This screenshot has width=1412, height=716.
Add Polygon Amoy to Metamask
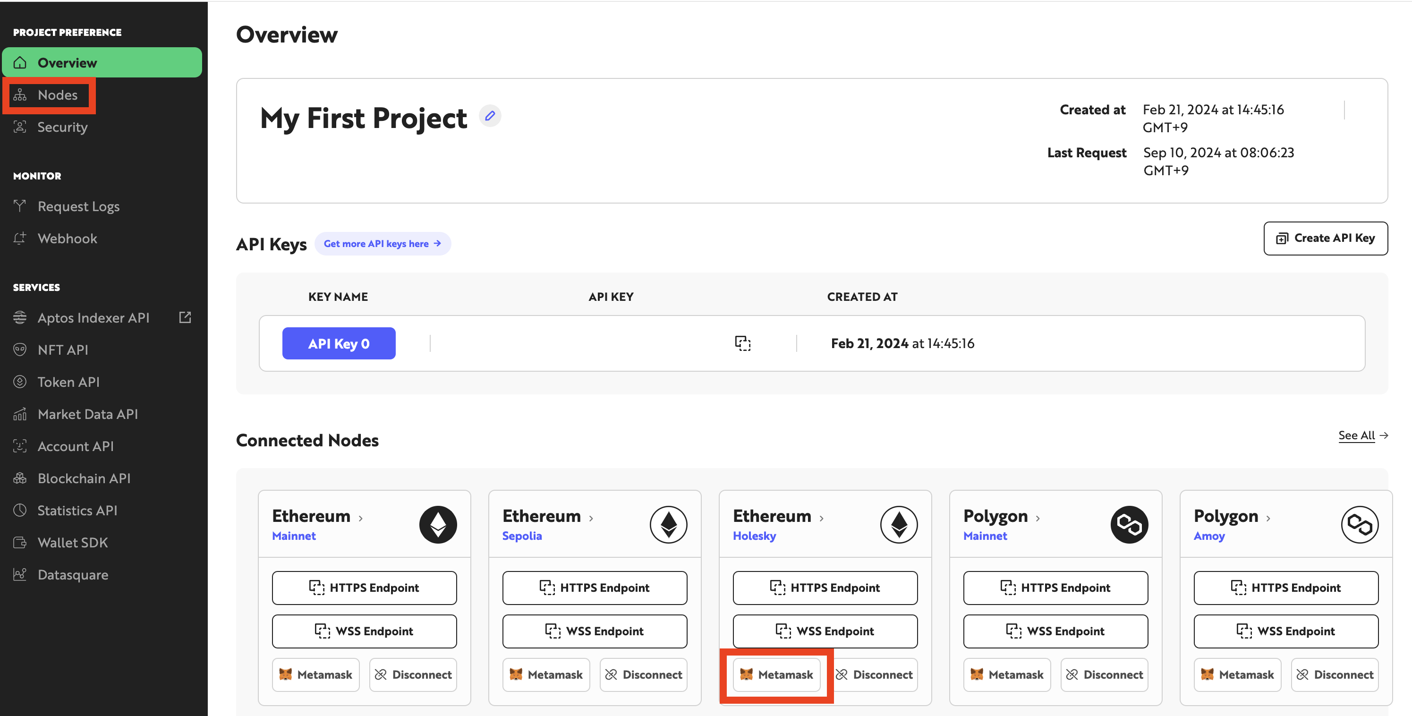click(x=1237, y=674)
